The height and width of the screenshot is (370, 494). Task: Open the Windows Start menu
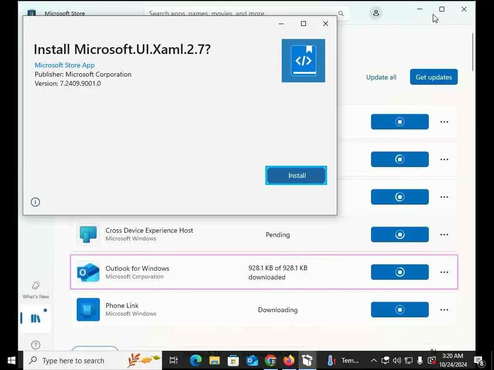coord(12,360)
